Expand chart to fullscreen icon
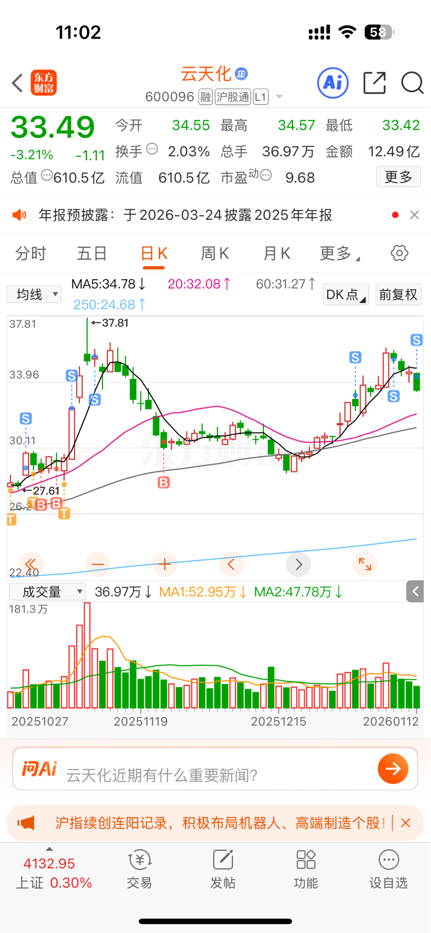This screenshot has height=933, width=431. (x=365, y=564)
